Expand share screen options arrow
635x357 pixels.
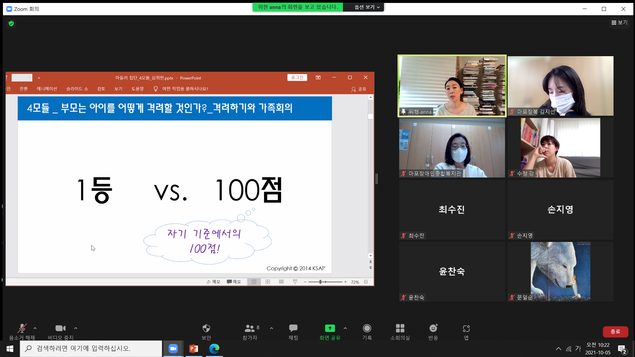point(345,328)
